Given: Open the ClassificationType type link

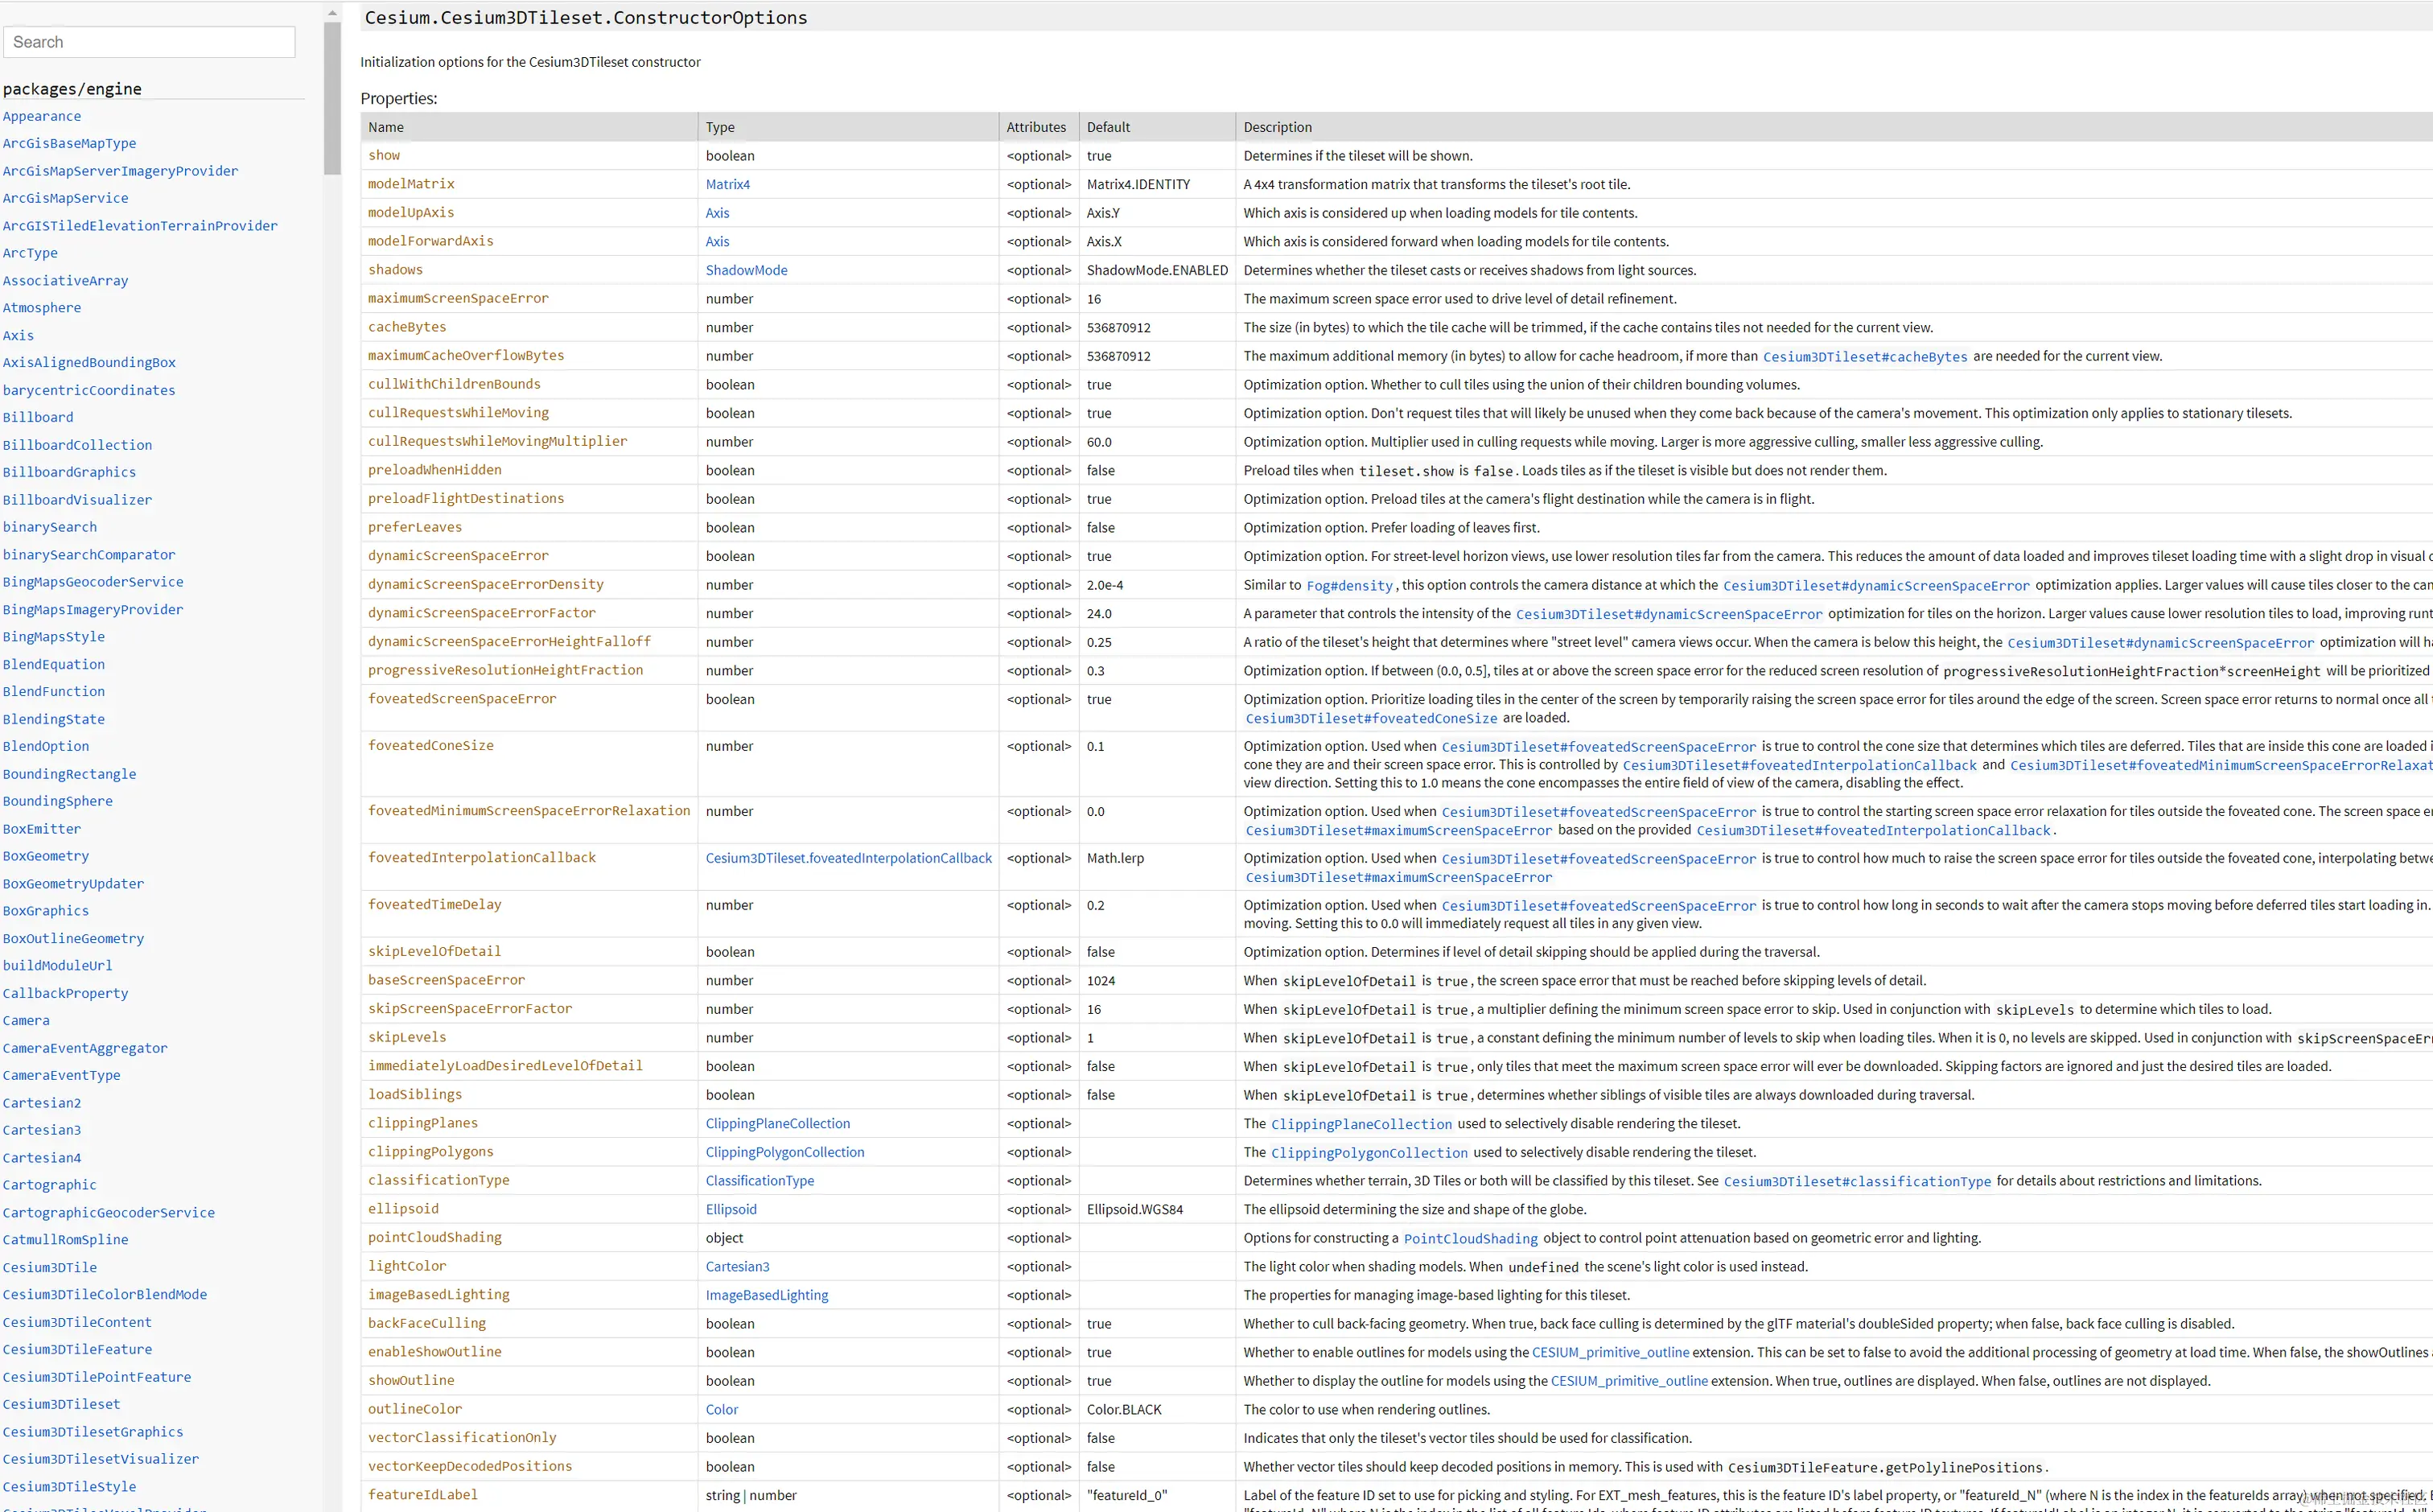Looking at the screenshot, I should [x=759, y=1180].
